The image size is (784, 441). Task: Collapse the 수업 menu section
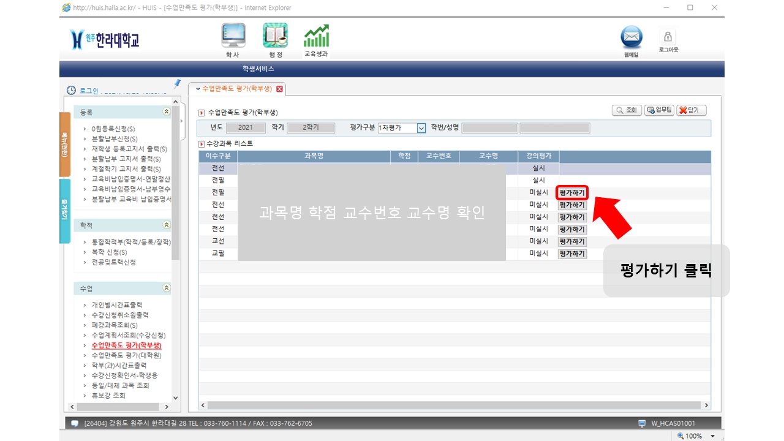coord(166,287)
